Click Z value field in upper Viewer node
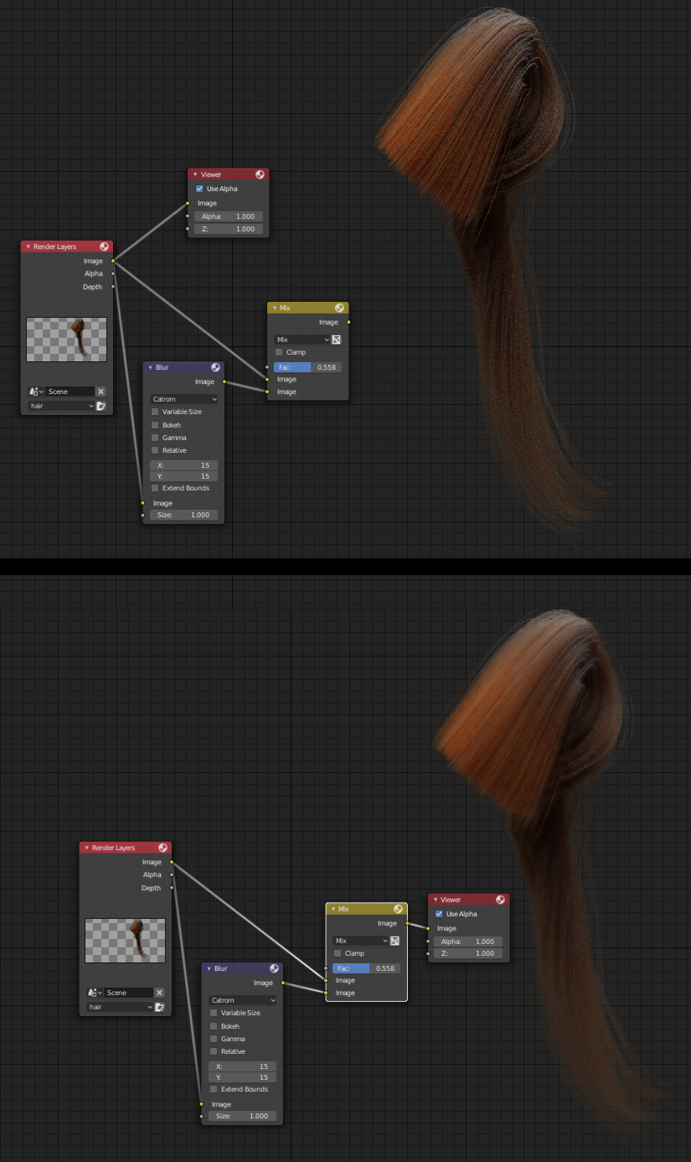The image size is (691, 1162). (229, 229)
